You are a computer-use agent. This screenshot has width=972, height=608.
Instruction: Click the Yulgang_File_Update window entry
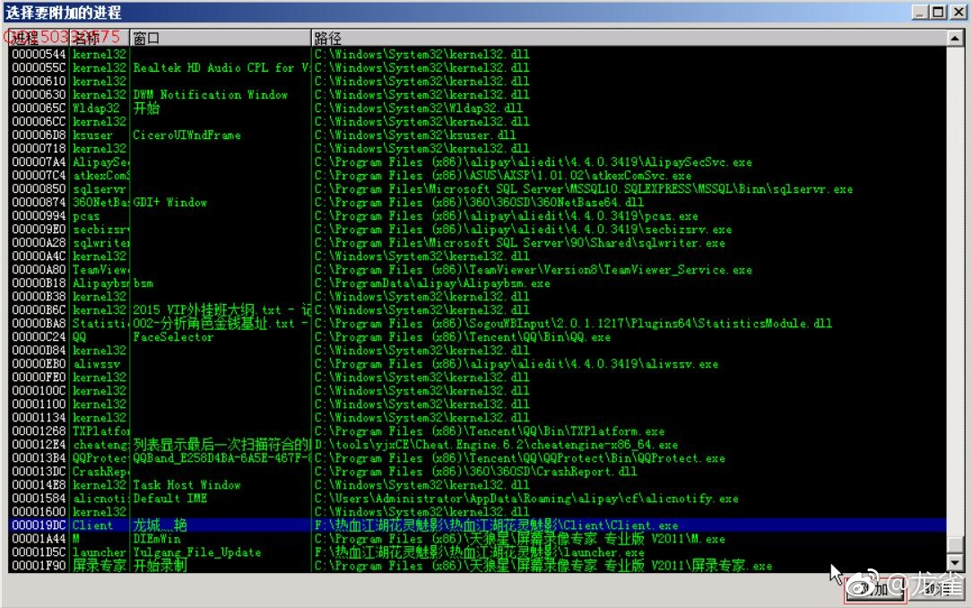tap(197, 552)
